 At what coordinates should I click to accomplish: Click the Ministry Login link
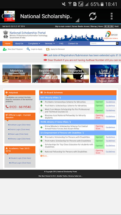19,139
